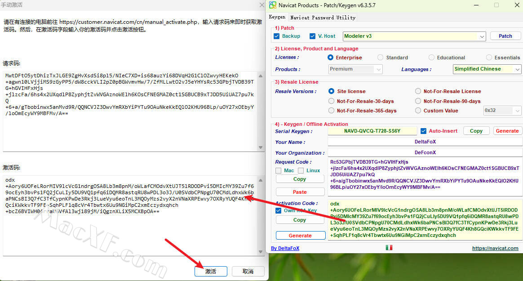Open the https://navicat.com link
The width and height of the screenshot is (523, 281).
(x=495, y=248)
